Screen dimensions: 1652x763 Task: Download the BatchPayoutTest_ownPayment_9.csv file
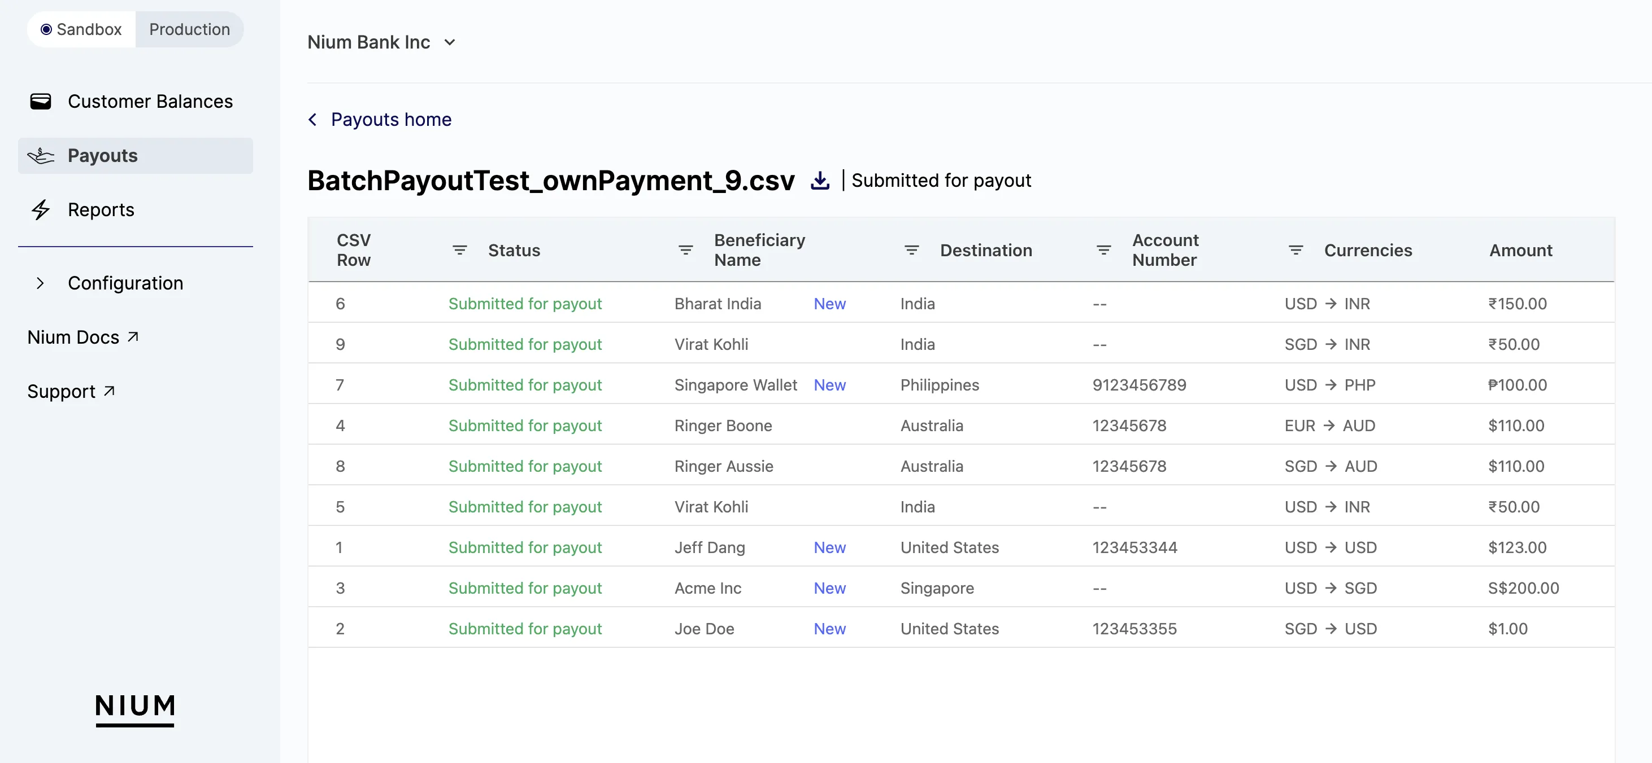820,181
